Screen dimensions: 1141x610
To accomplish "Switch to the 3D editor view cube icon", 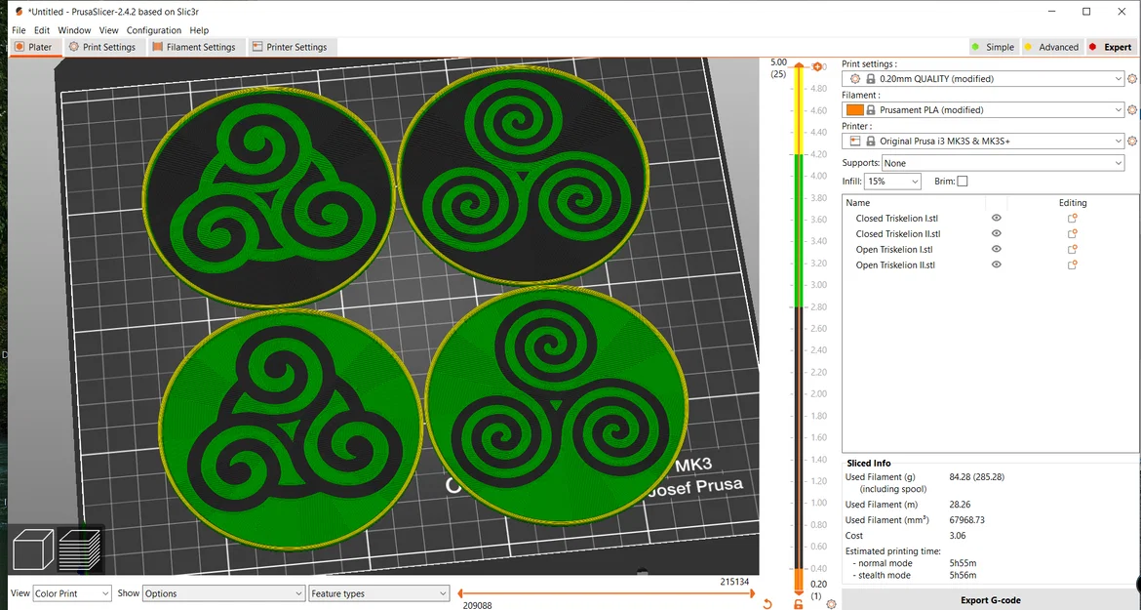I will coord(33,549).
